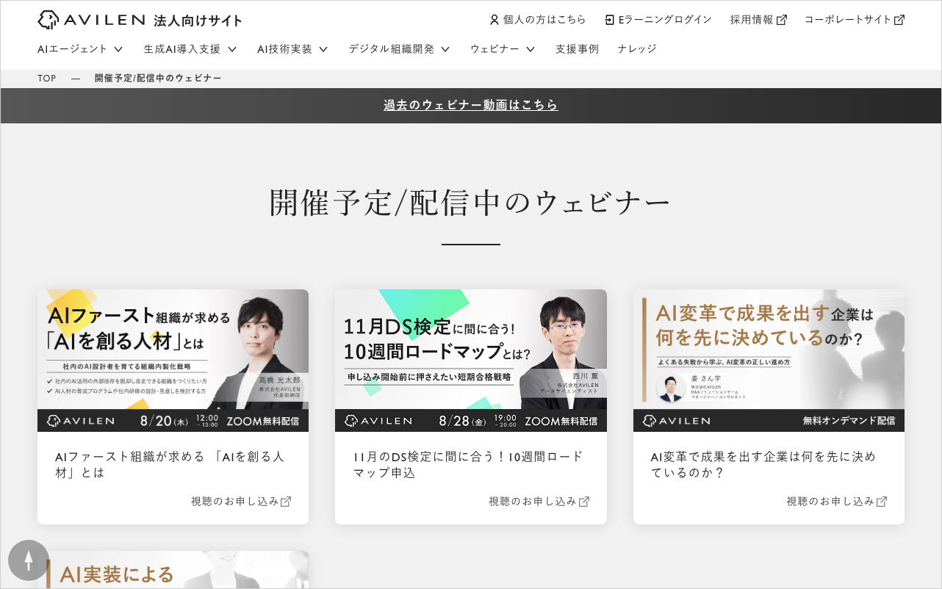The width and height of the screenshot is (942, 589).
Task: Click external-link icon next to 採用情報
Action: pos(782,20)
